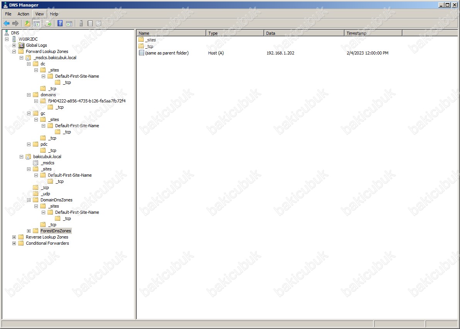Screen dimensions: 460x329
Task: Expand the Reverse Lookup Zones node
Action: 14,237
